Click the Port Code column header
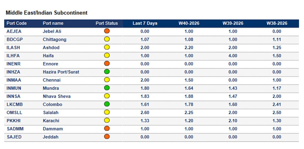 pos(17,23)
